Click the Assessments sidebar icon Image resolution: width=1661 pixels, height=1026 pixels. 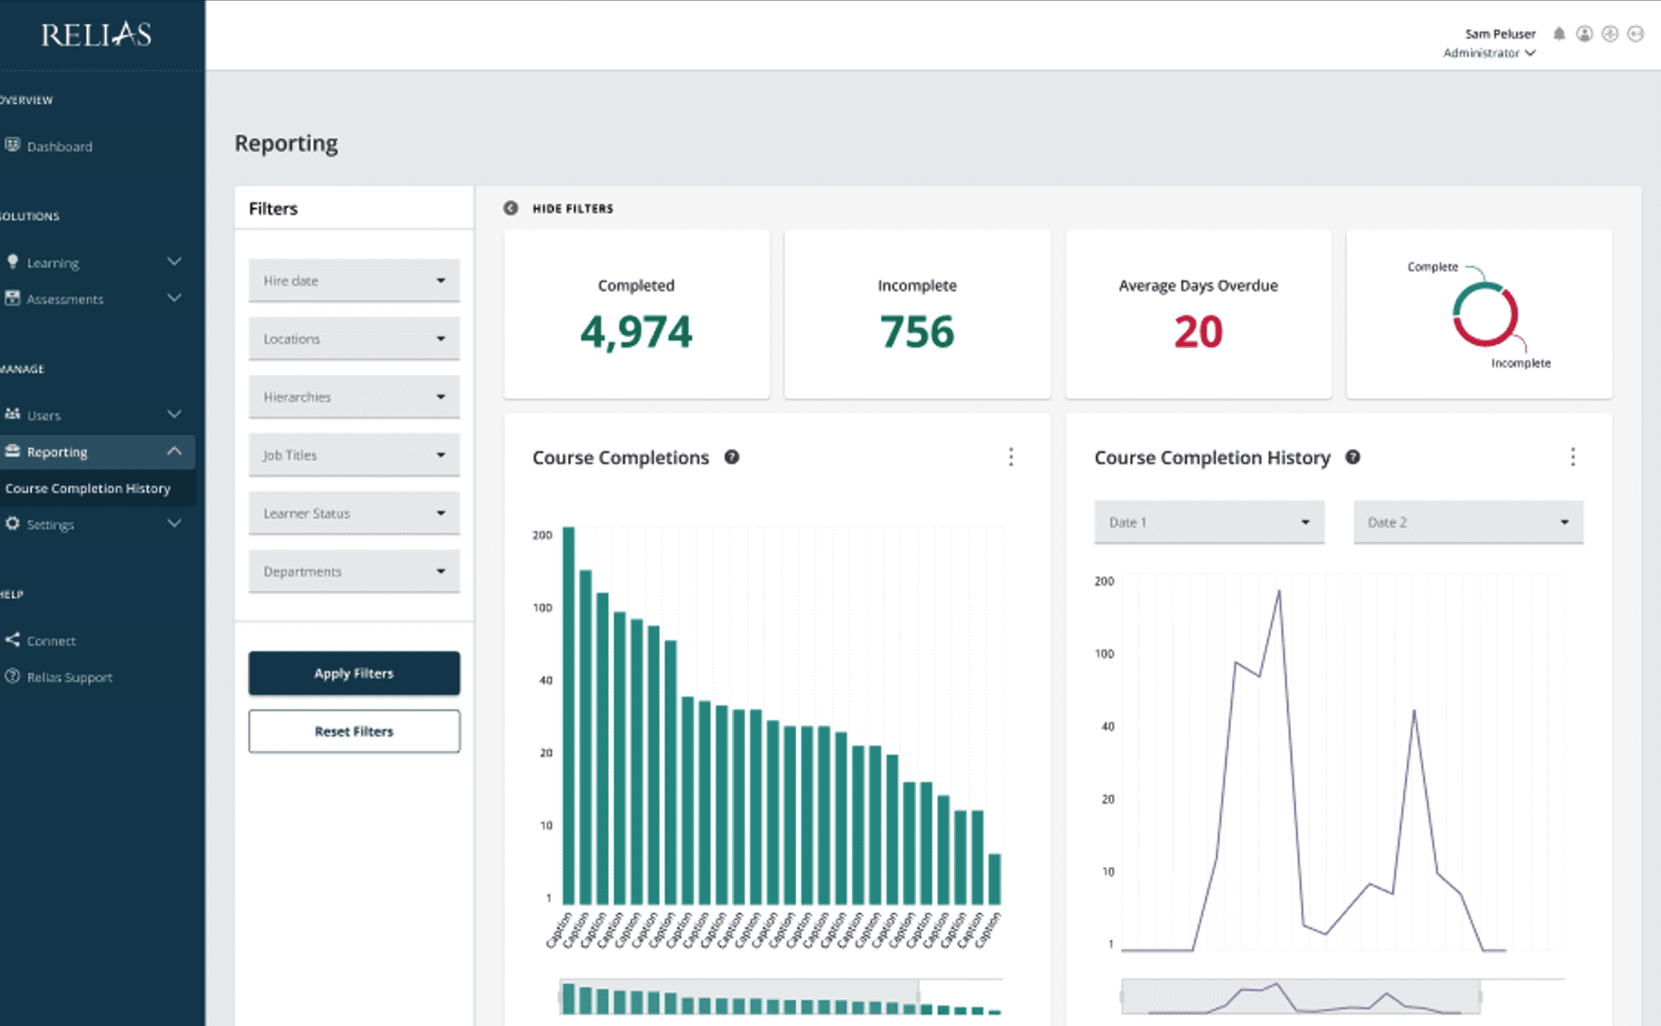coord(12,298)
